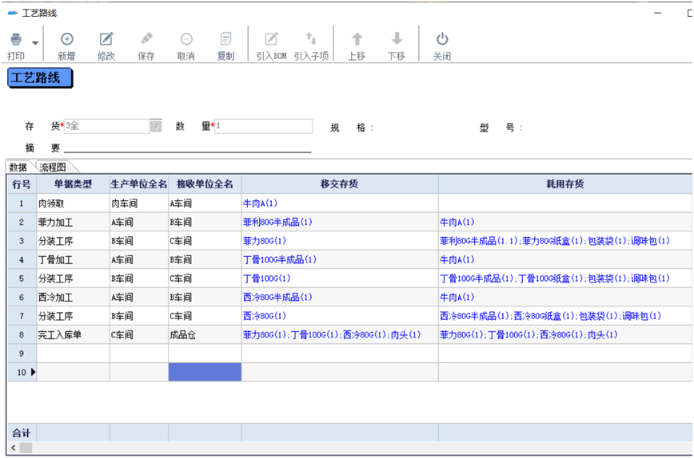Click the 引入BOM toolbar icon
The width and height of the screenshot is (694, 458).
click(x=271, y=39)
